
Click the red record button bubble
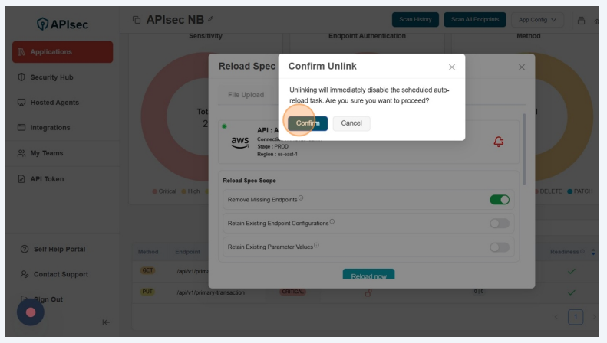[31, 312]
